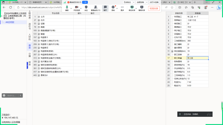223x125 pixels.
Task: Click the blue 升级 button
Action: click(85, 2)
